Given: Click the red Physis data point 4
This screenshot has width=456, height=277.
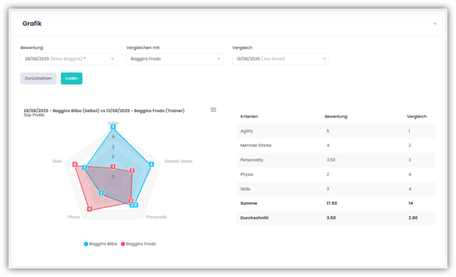Looking at the screenshot, I should (x=90, y=209).
